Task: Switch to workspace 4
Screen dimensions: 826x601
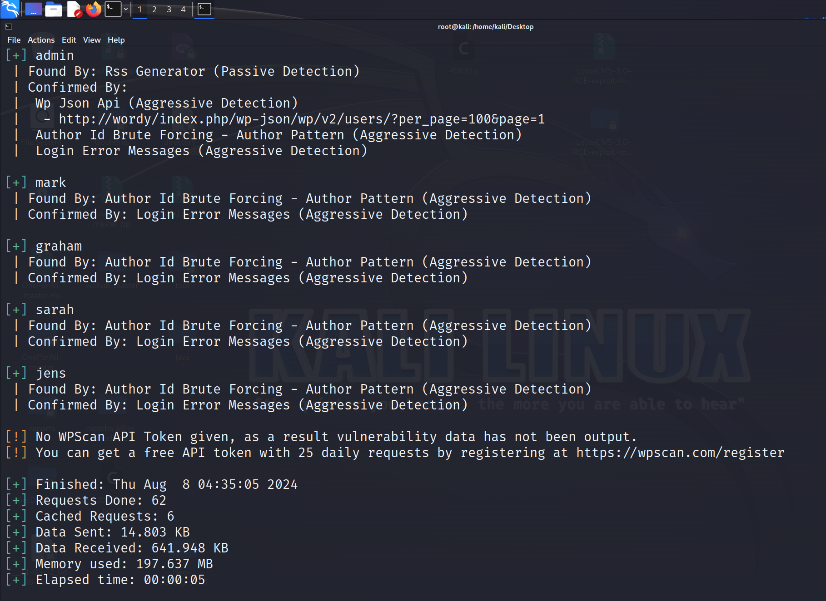Action: [x=184, y=10]
